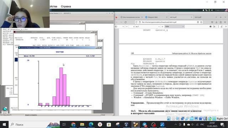Save the PDF document
Screen dimensions: 228x128
point(214,27)
